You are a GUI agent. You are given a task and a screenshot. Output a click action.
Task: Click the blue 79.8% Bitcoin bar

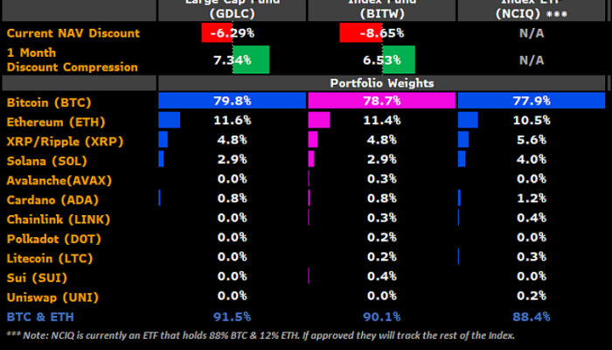pos(231,102)
